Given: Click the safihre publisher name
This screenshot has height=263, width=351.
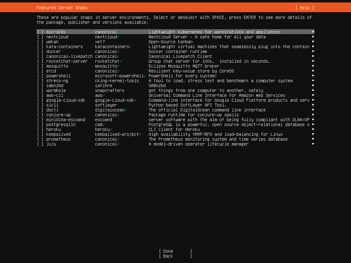Looking at the screenshot, I should point(103,86).
